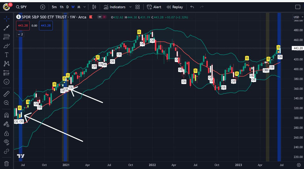Select the text annotation tool
The image size is (304, 169).
coord(7,55)
